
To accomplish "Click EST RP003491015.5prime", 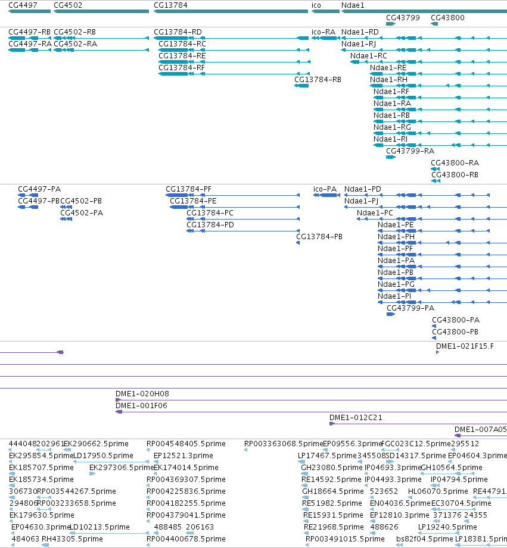I will pyautogui.click(x=345, y=539).
